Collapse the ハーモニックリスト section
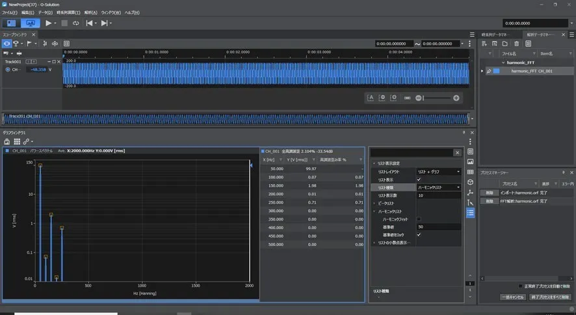576x315 pixels. (x=374, y=212)
